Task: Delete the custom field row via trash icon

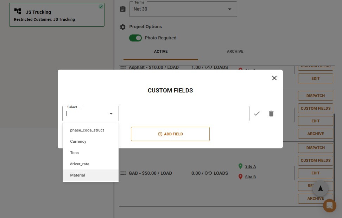Action: [271, 114]
